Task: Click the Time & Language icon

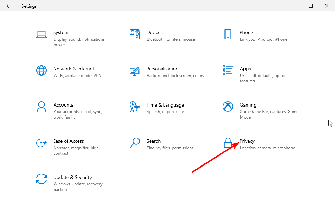Action: tap(135, 107)
